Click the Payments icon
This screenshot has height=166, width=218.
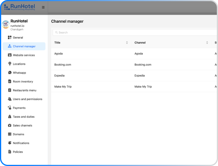coord(10,108)
